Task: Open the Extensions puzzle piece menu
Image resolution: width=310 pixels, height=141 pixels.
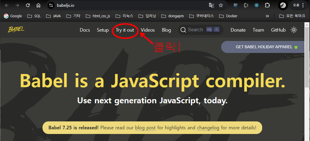Action: [x=267, y=5]
